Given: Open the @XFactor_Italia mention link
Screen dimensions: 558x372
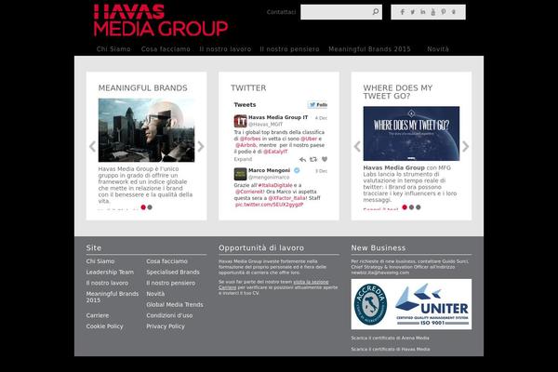Looking at the screenshot, I should pos(286,198).
